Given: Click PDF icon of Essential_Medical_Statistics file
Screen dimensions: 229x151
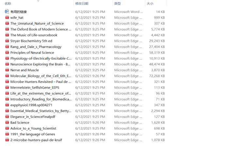Looking at the screenshot, I should [x=7, y=111].
